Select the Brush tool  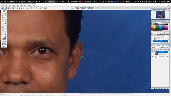point(5,20)
